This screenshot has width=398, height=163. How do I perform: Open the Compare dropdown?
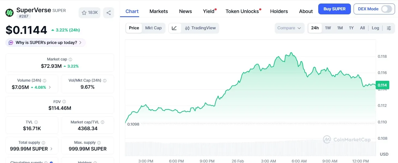[289, 28]
